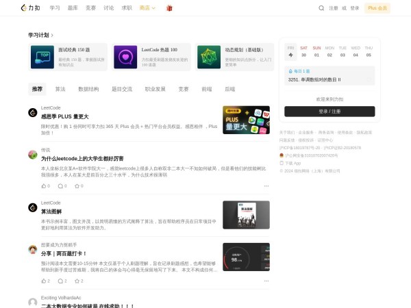Select the 数据结构 tab

pos(88,89)
